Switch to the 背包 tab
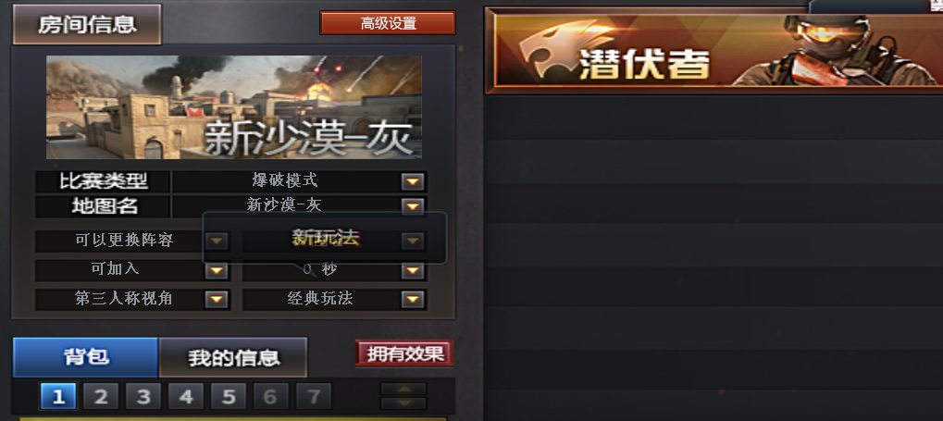Screen dimensions: 943x421 [85, 357]
